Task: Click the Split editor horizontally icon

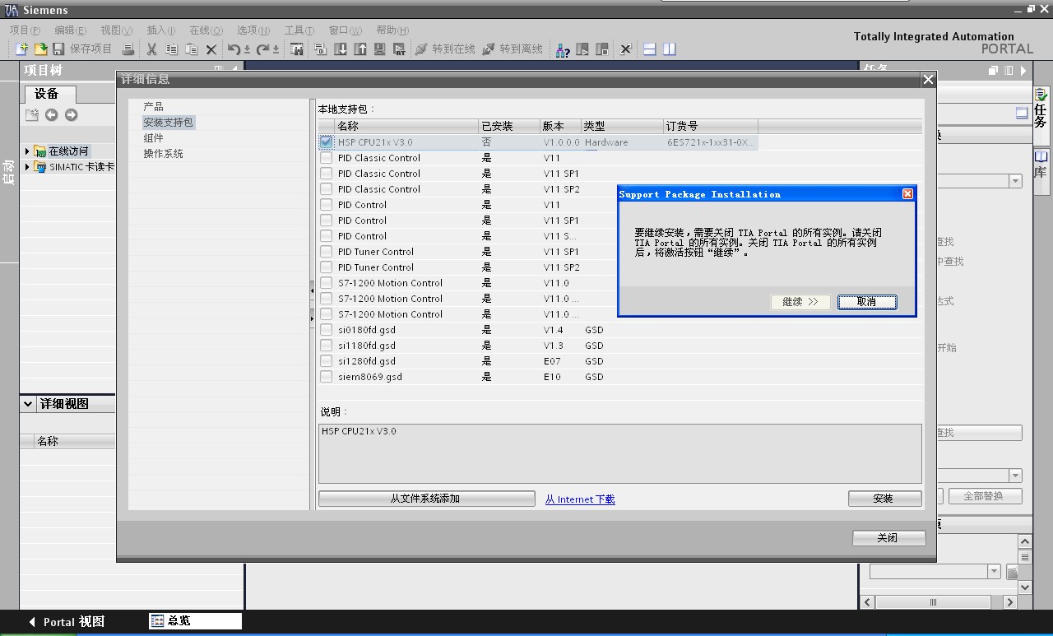Action: 649,49
